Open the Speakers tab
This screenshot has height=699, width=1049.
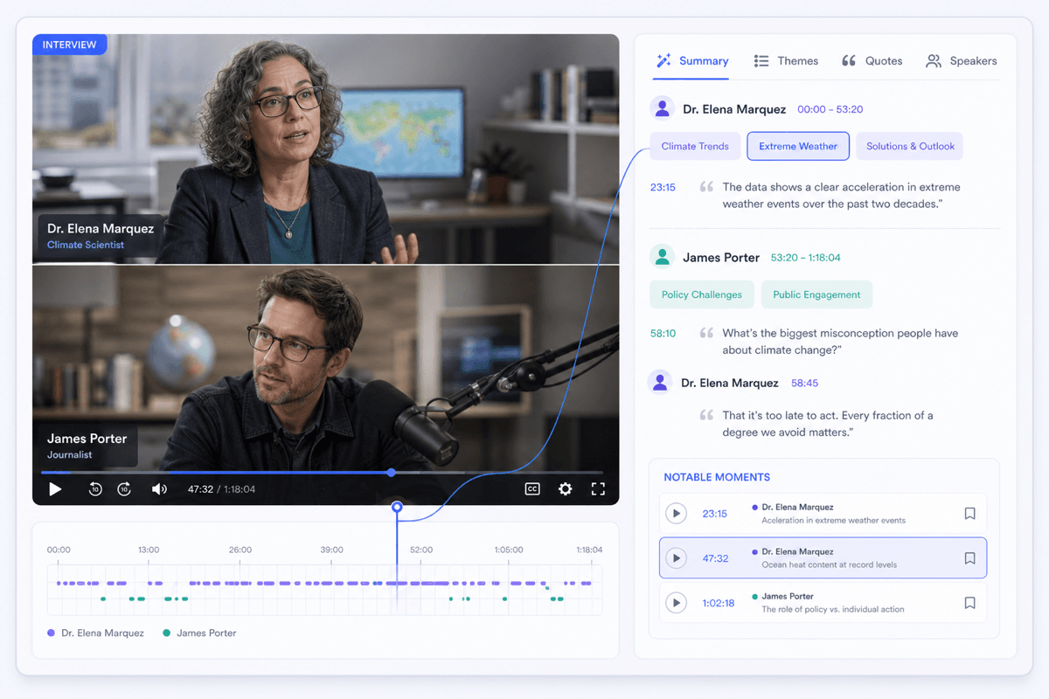(962, 61)
